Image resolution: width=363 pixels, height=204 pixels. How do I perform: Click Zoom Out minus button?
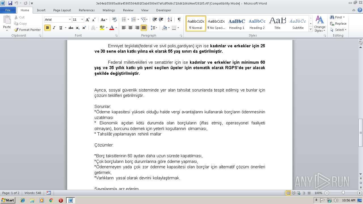[x=327, y=193]
